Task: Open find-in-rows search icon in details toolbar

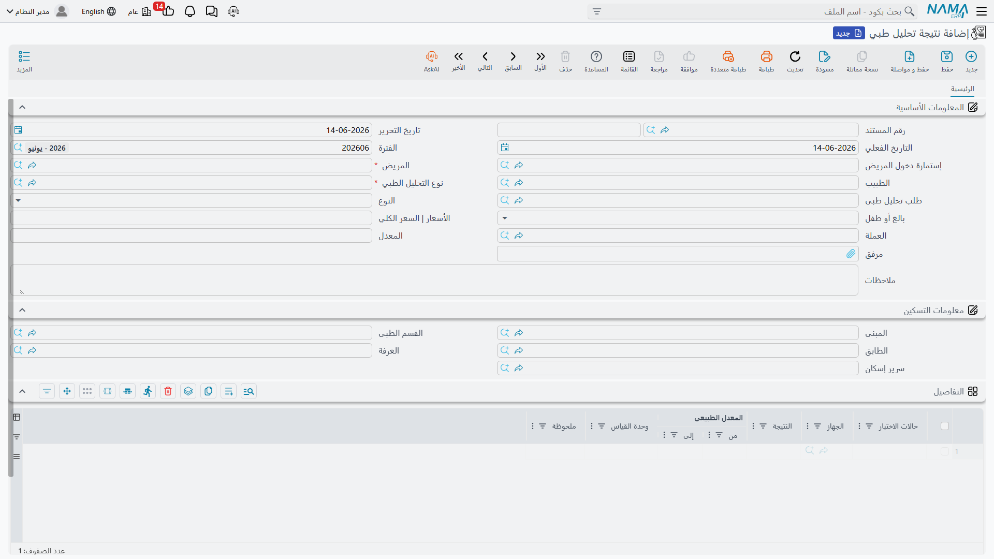Action: pos(248,391)
